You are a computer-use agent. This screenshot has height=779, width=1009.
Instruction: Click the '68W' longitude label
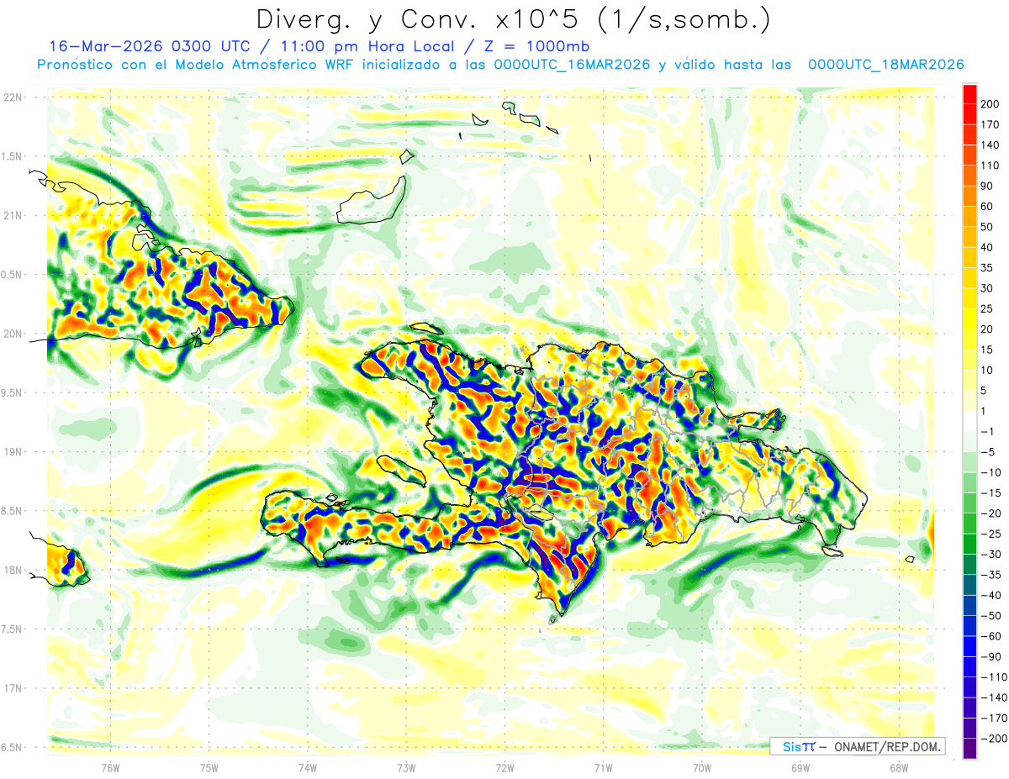[x=899, y=767]
